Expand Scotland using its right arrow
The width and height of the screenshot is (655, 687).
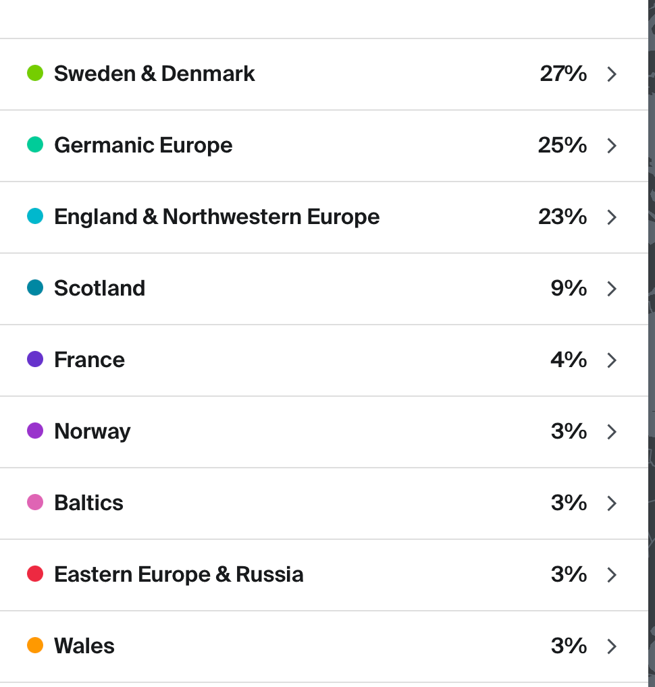click(612, 289)
